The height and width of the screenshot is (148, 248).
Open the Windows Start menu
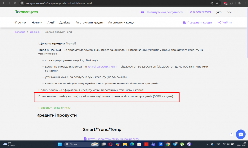point(60,144)
